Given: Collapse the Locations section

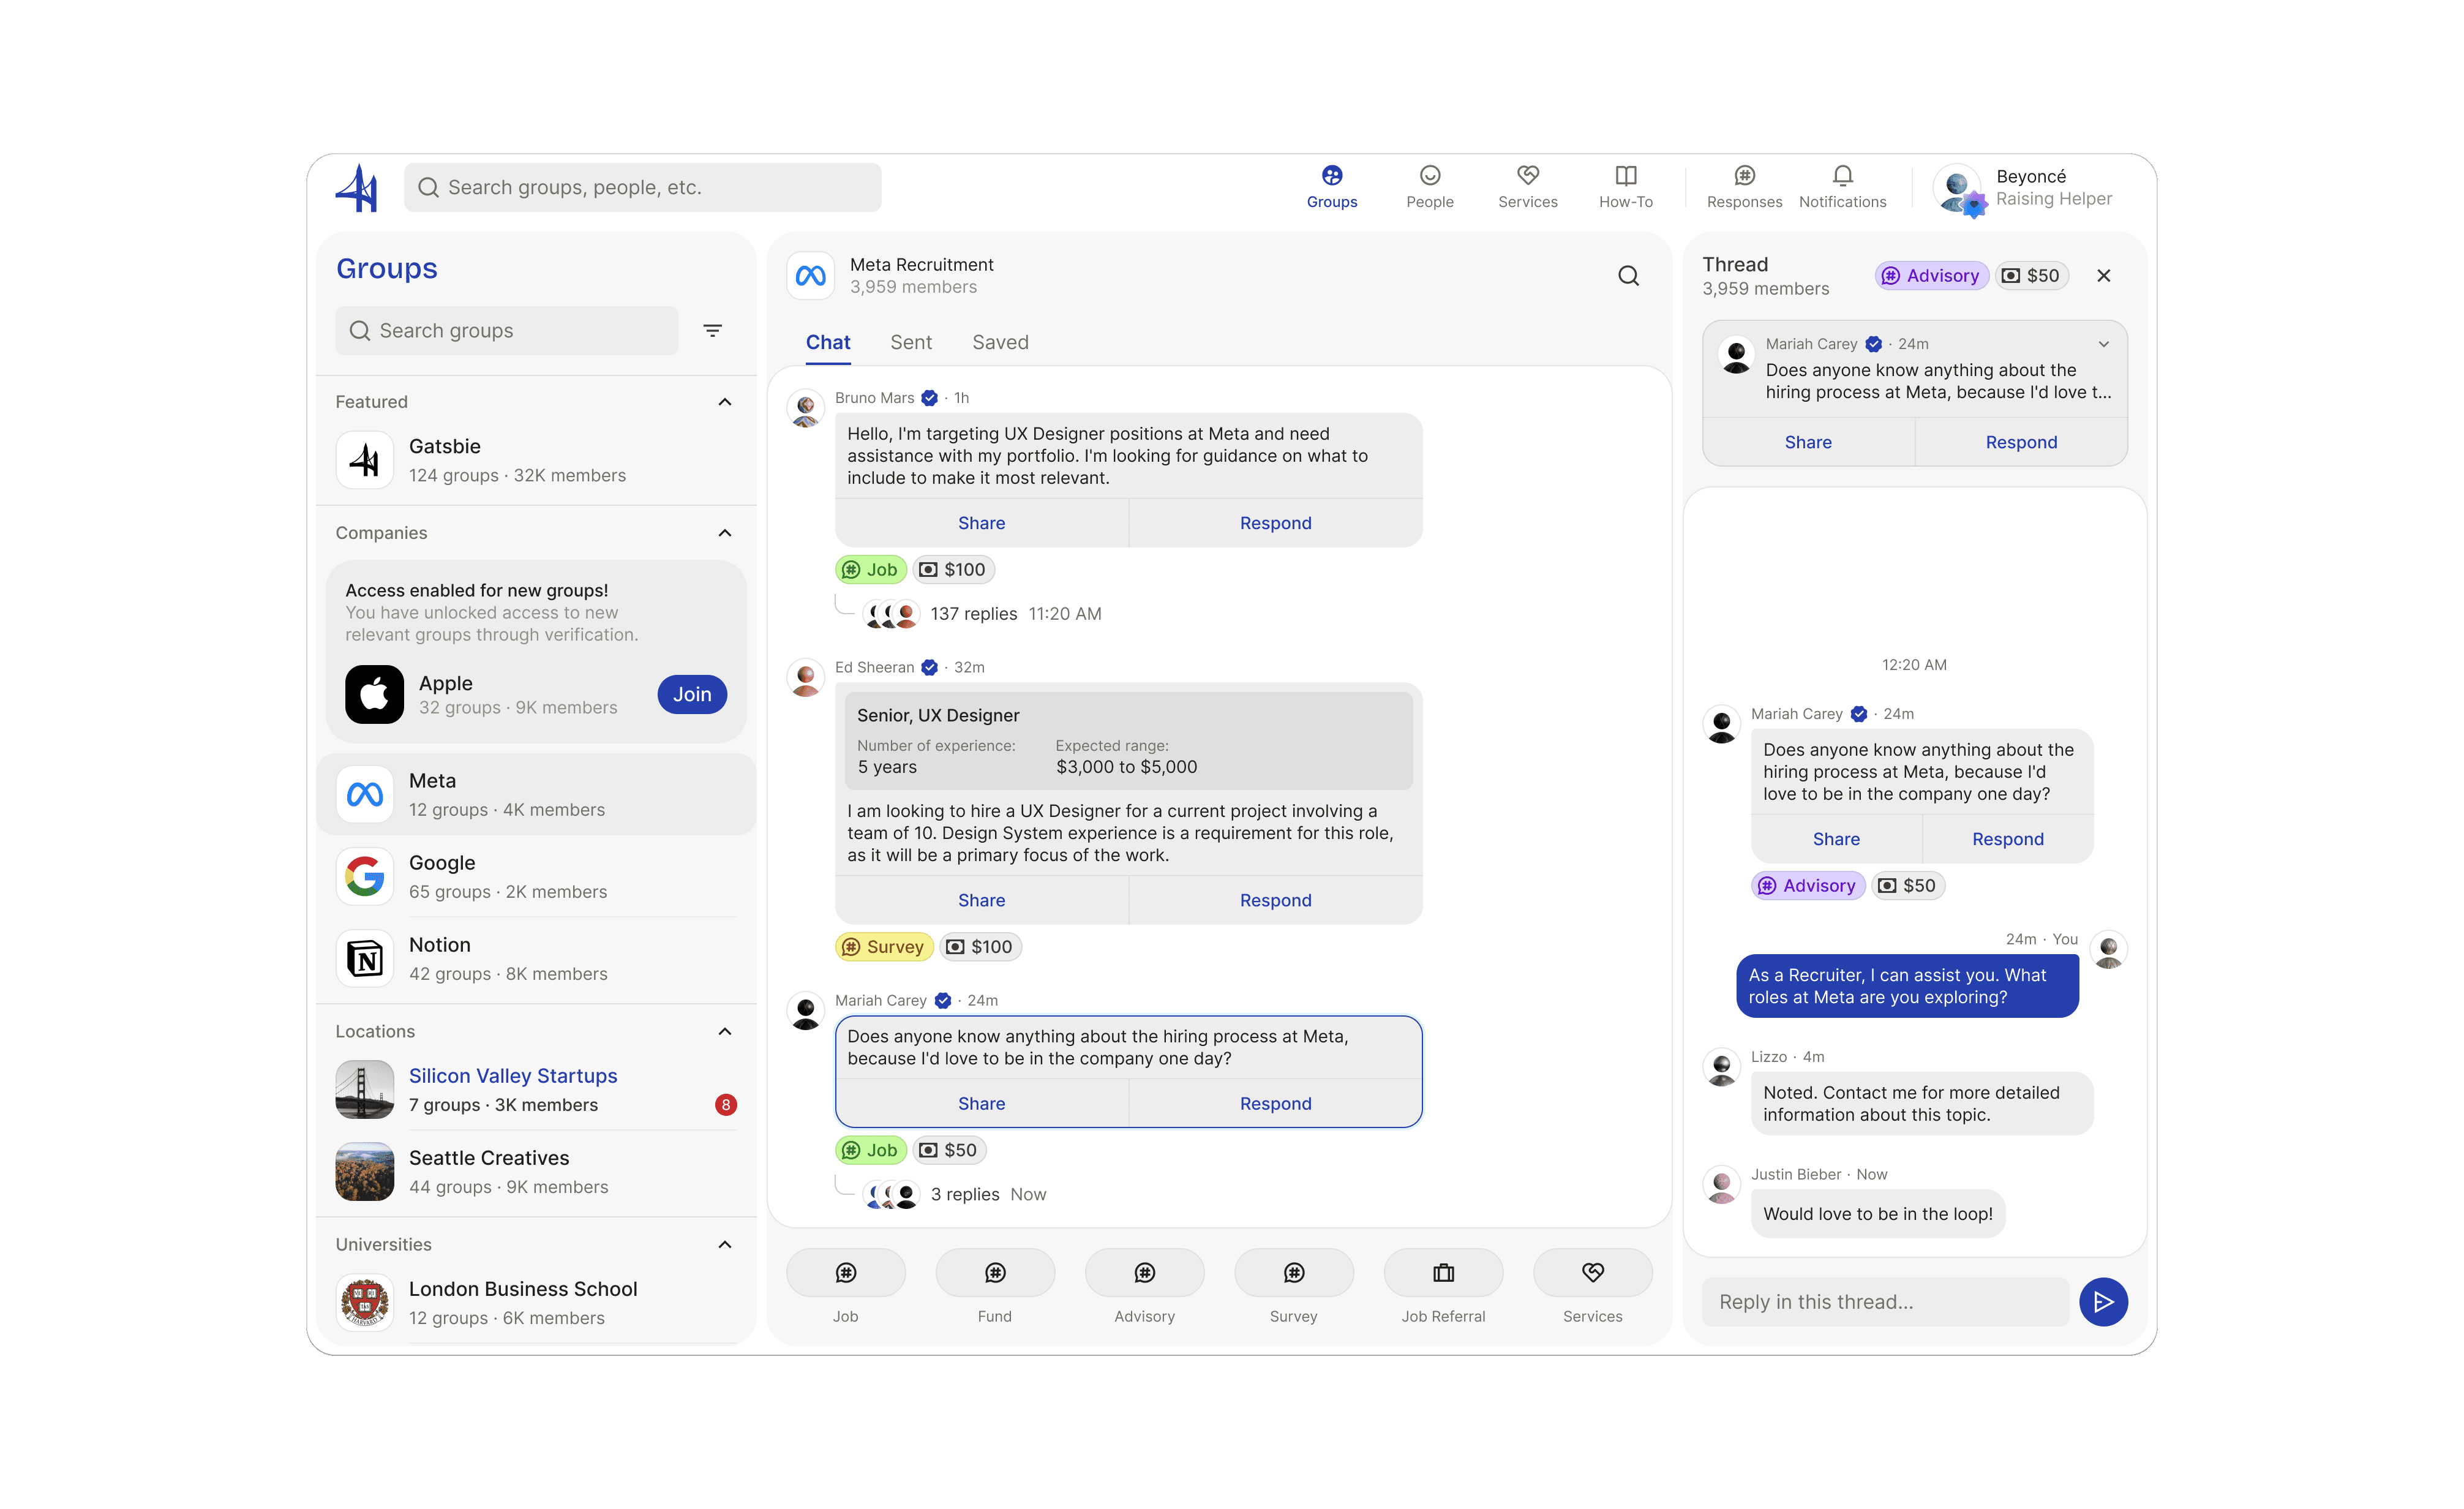Looking at the screenshot, I should pyautogui.click(x=725, y=1031).
